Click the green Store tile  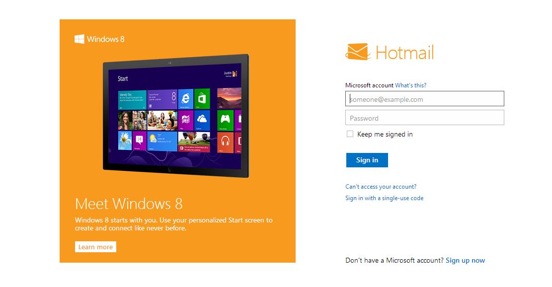click(202, 98)
